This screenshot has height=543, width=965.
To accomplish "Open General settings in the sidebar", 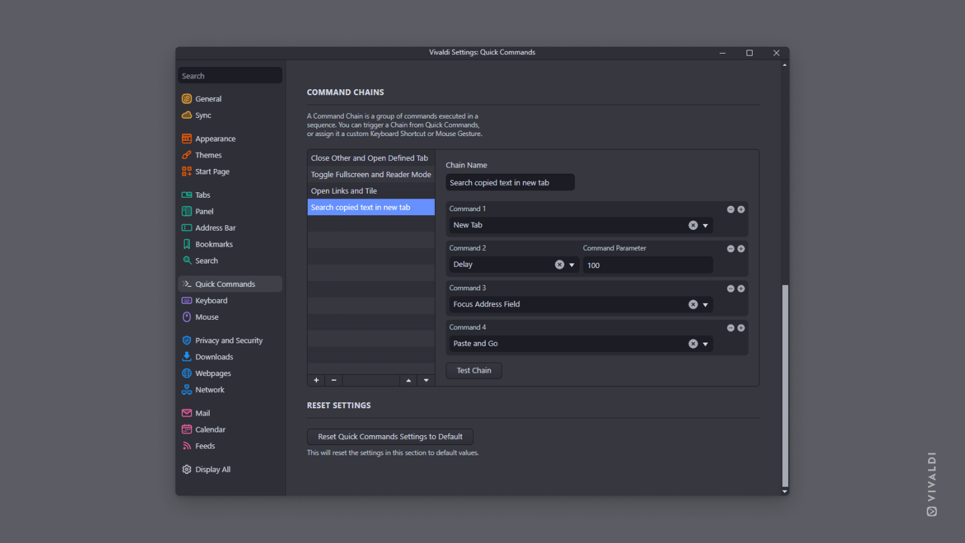I will point(230,99).
